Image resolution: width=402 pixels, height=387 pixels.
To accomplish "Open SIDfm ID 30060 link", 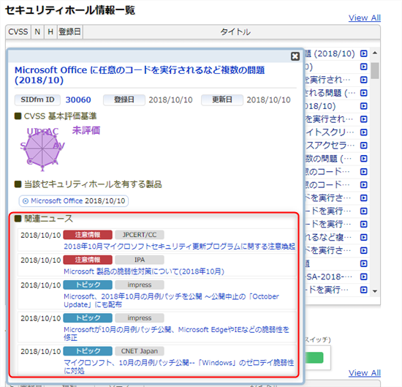I will [78, 99].
